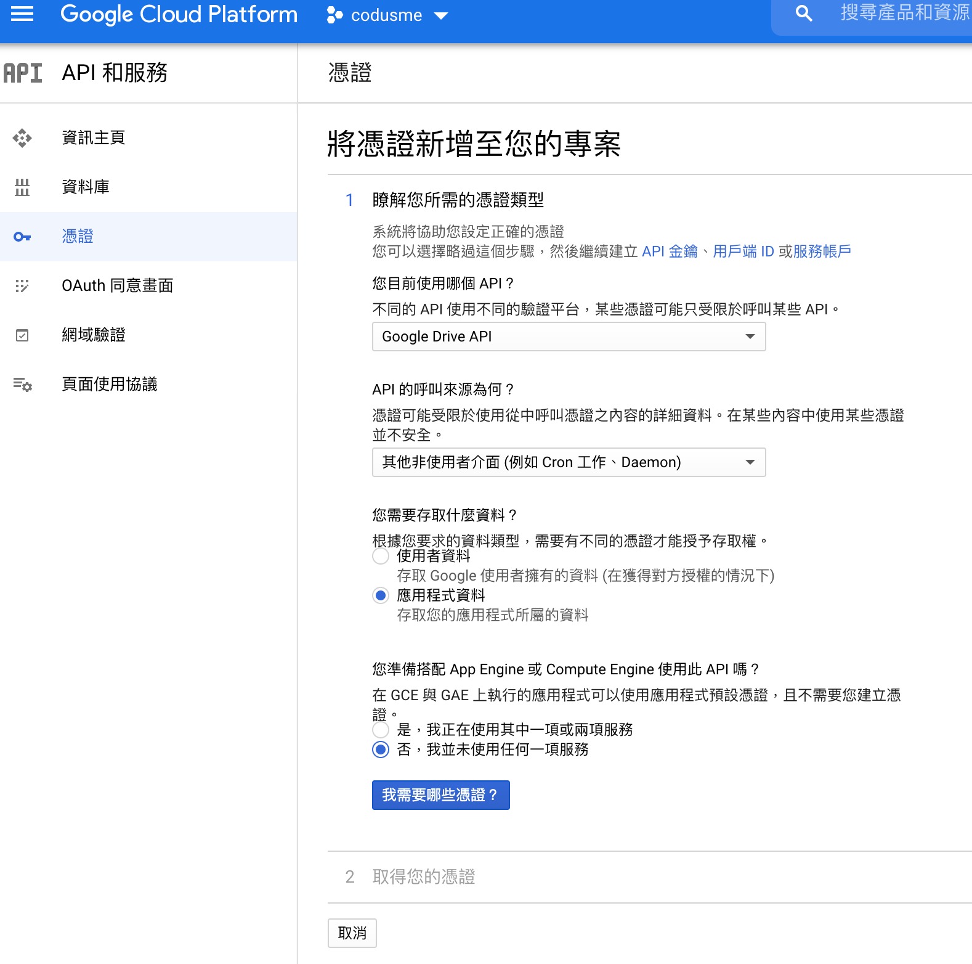Click the codusme project hexagon icon

coord(334,15)
